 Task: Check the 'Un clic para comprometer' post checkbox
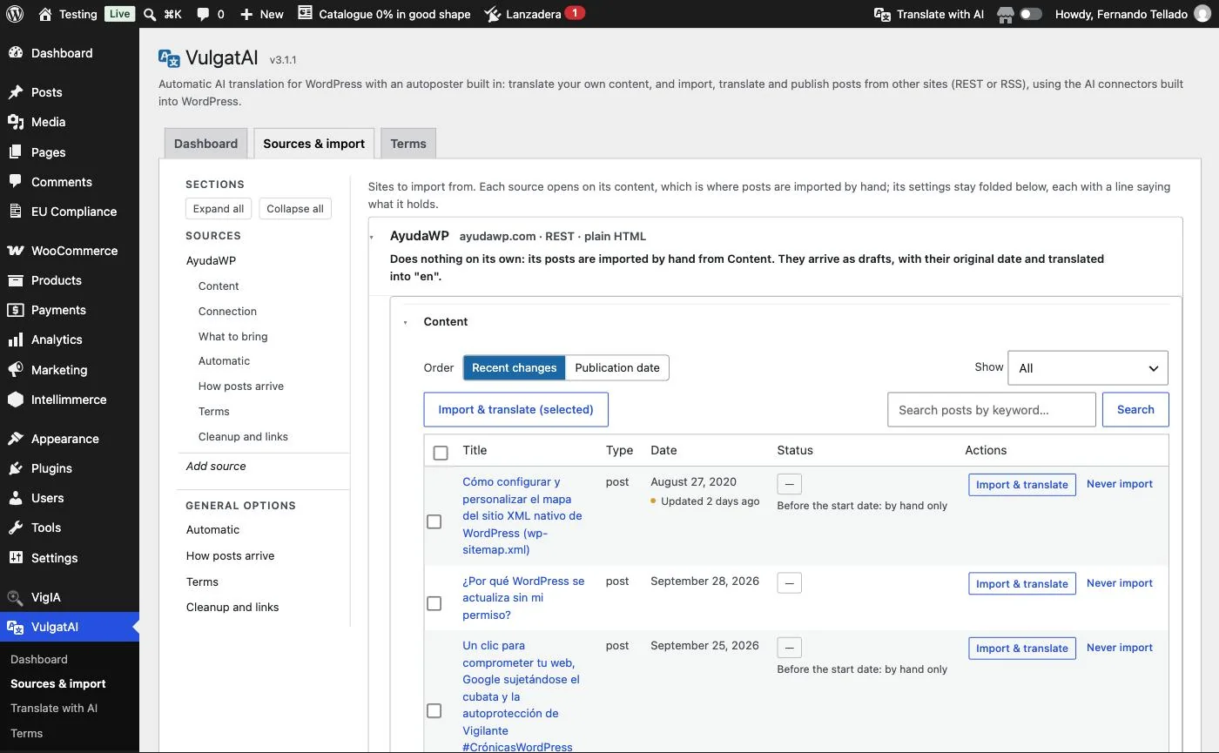pos(434,711)
